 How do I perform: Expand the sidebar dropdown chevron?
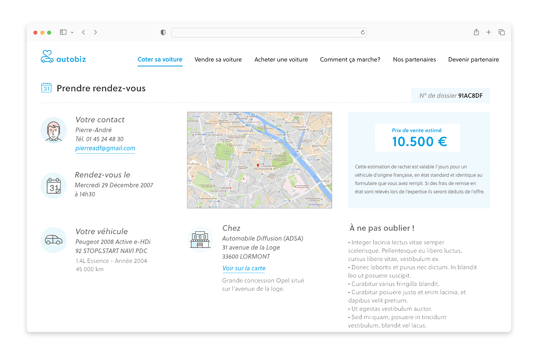click(72, 32)
